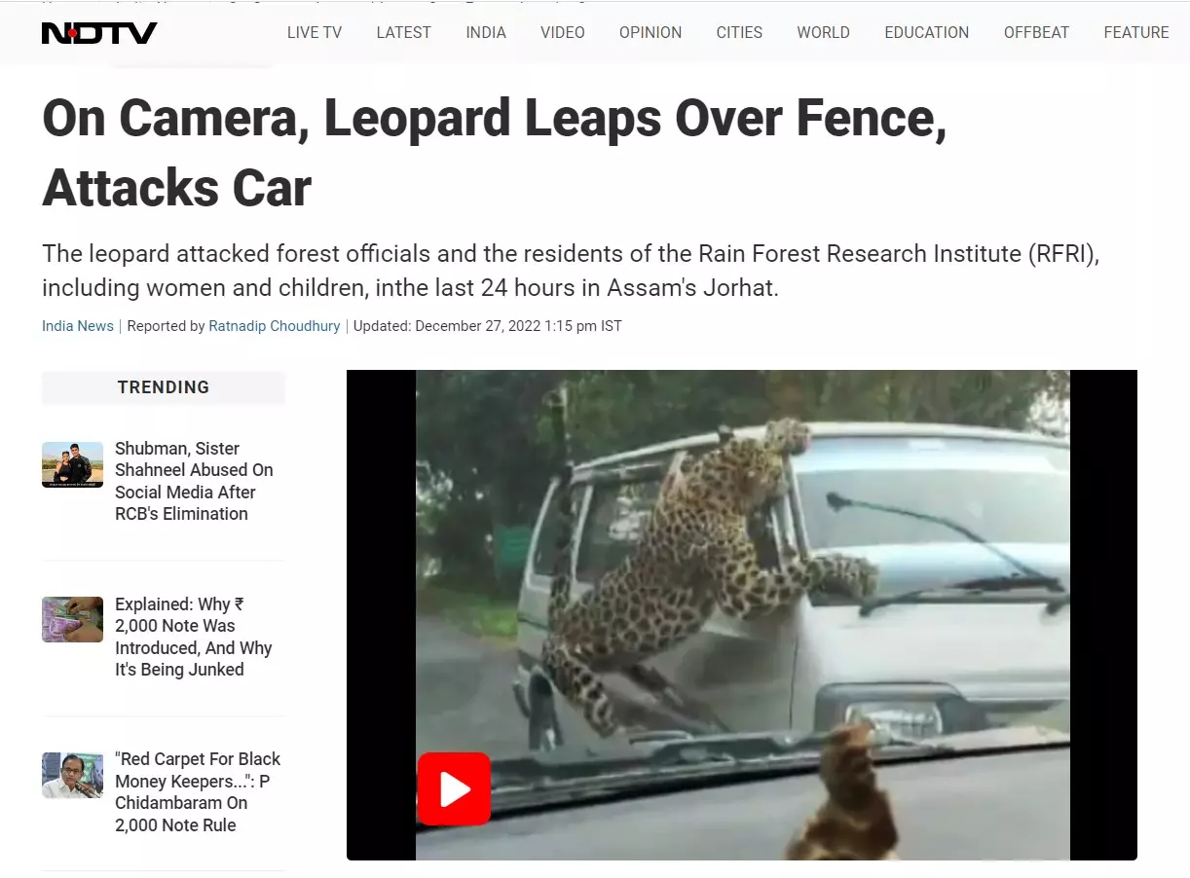Open the WORLD news section

823,32
